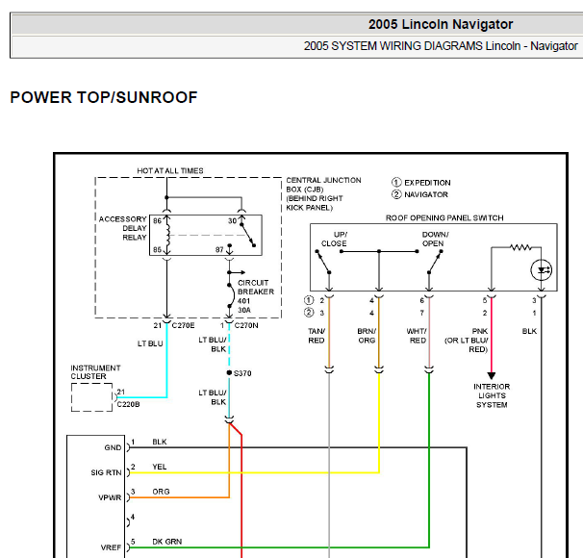The image size is (583, 558).
Task: Click the 'TAN/RED' wire label
Action: [317, 336]
